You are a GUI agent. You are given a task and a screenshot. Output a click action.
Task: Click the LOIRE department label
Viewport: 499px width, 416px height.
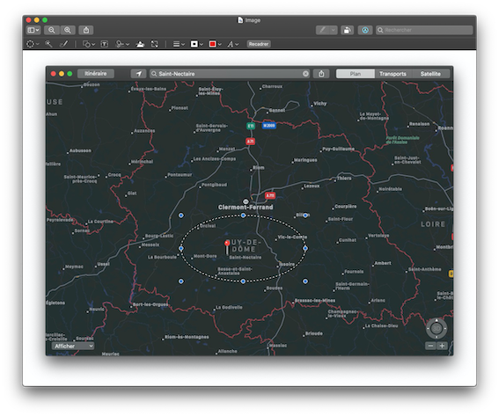click(433, 224)
